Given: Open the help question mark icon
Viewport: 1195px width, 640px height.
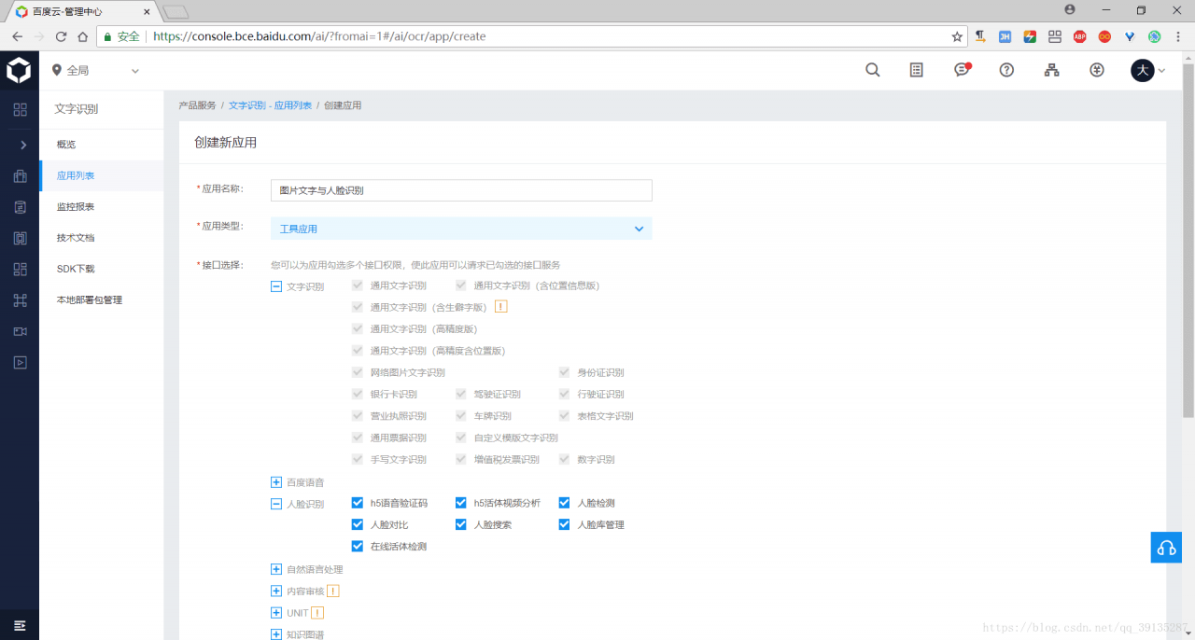Looking at the screenshot, I should [x=1006, y=70].
